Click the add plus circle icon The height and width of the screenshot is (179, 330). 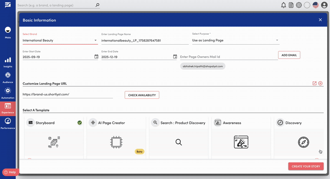[321, 83]
